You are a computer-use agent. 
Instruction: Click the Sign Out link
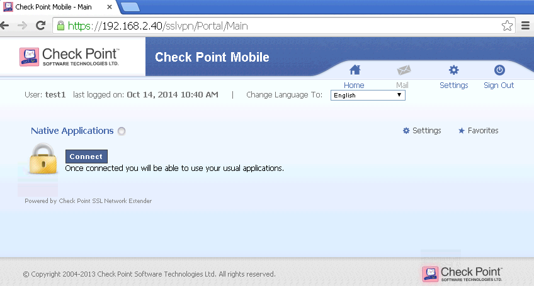(499, 85)
